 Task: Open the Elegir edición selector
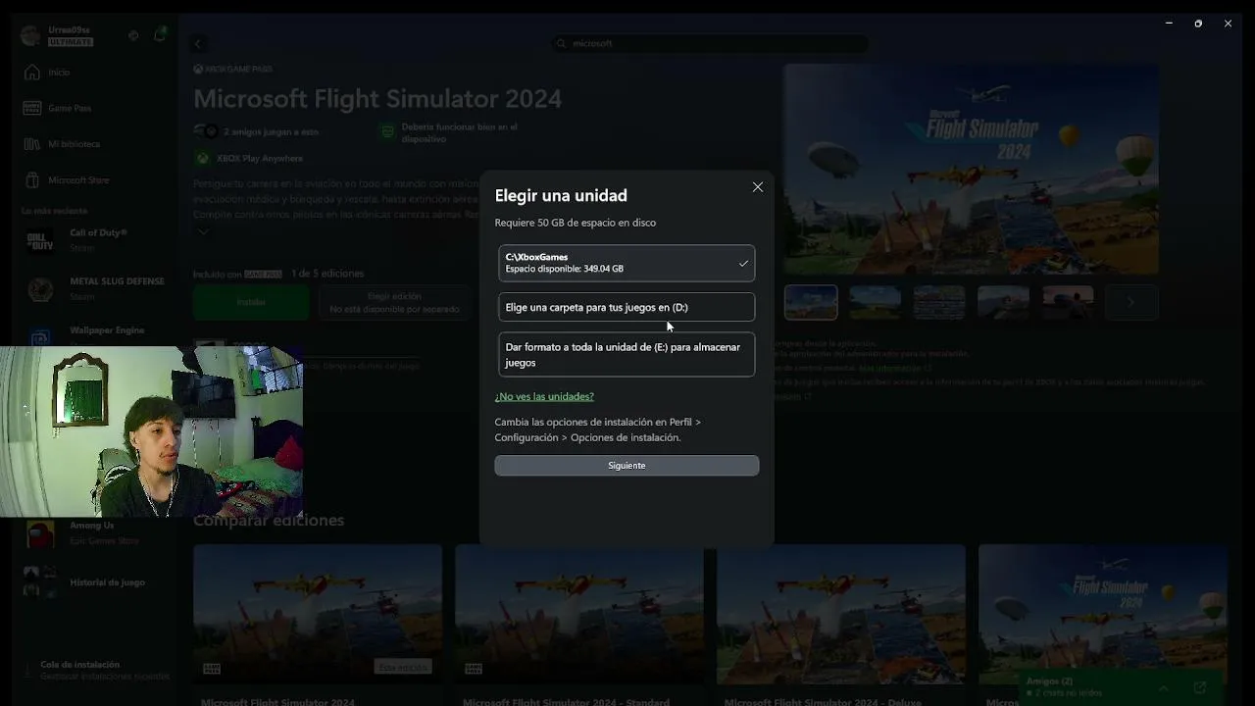click(394, 302)
